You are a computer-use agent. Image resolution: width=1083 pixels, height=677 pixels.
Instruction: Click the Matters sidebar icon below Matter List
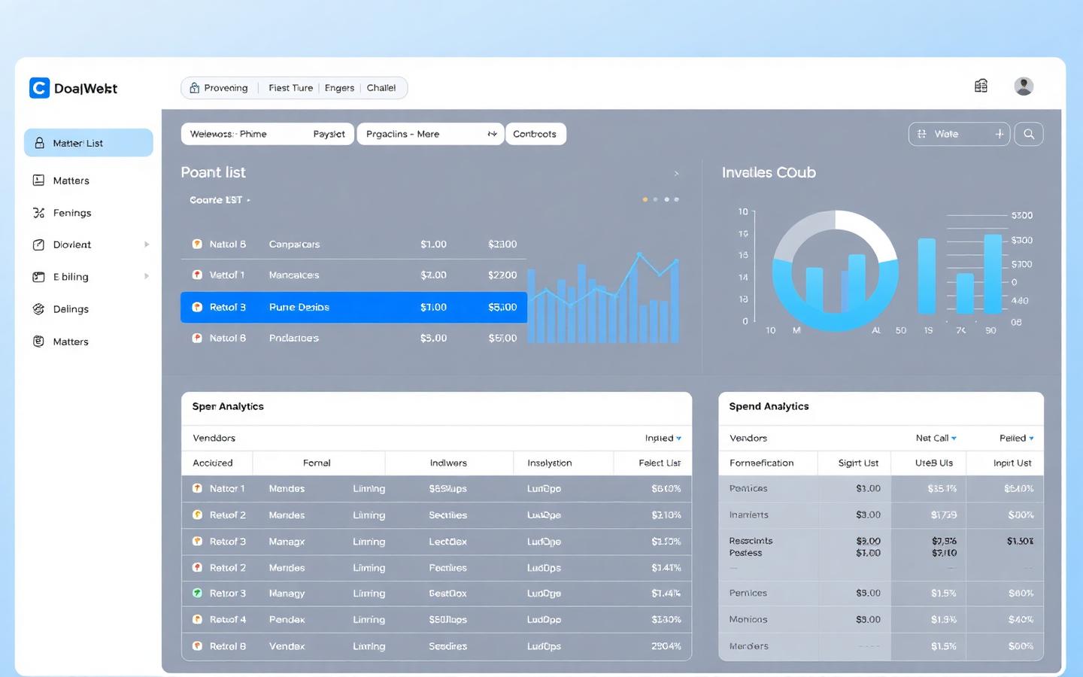(38, 181)
